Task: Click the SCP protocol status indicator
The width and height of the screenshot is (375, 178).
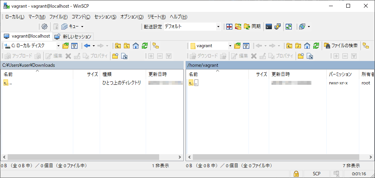Action: click(317, 174)
